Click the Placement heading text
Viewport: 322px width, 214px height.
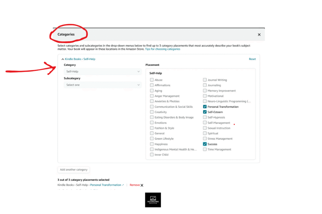tap(153, 65)
